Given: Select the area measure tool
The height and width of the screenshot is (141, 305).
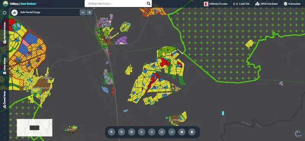Looking at the screenshot, I should coord(182,132).
